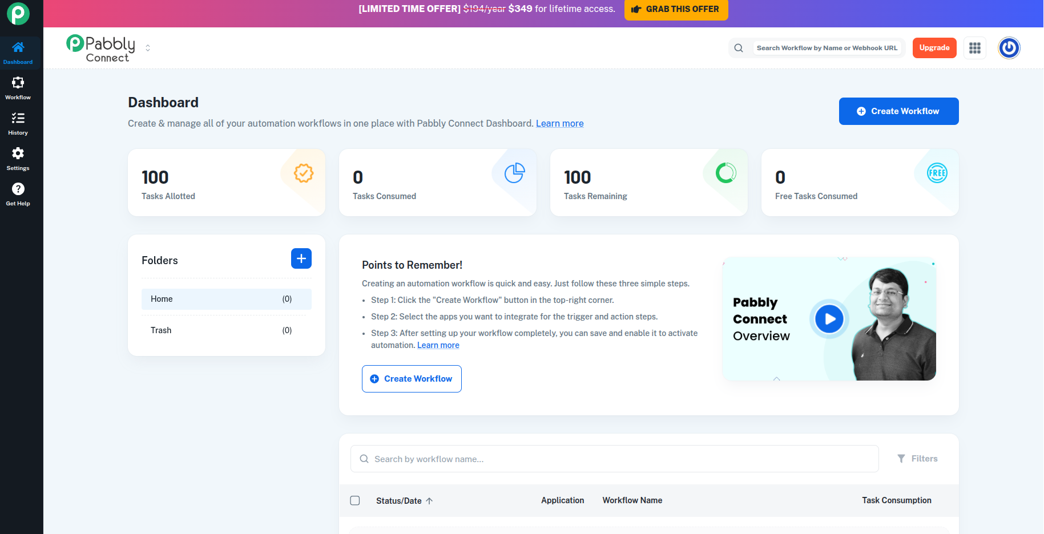Click the Points to Remember! heading
1044x534 pixels.
(412, 265)
